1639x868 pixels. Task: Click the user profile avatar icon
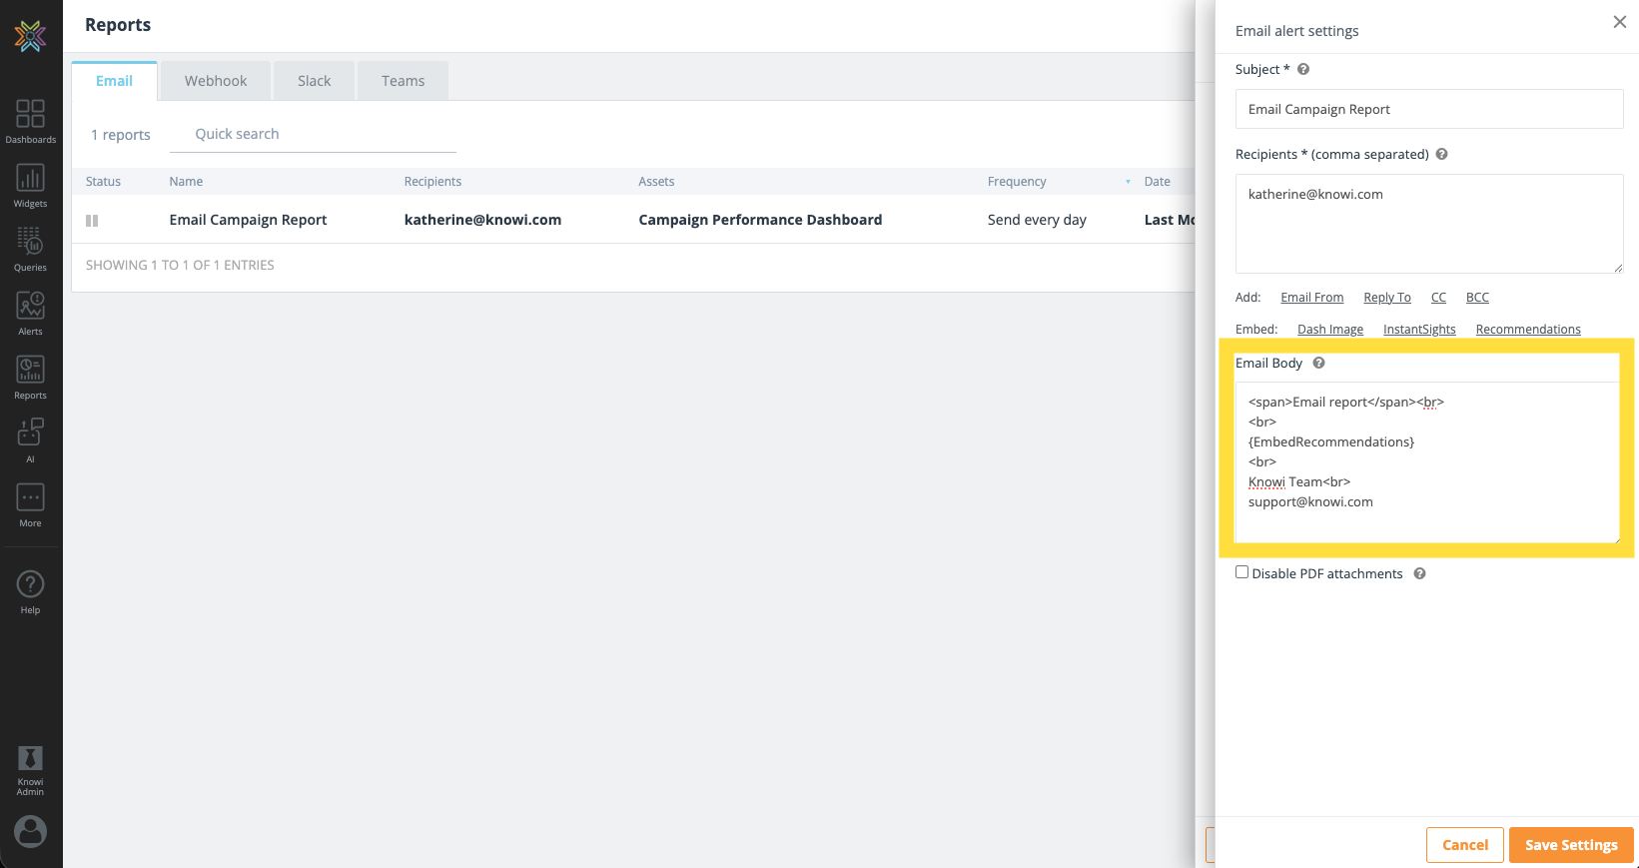click(30, 831)
